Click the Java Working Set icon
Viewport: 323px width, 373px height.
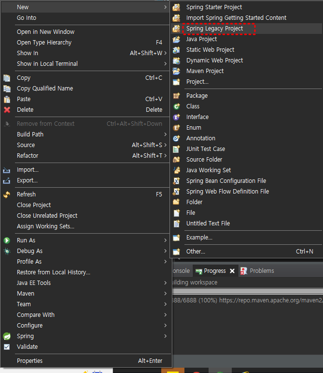point(176,170)
